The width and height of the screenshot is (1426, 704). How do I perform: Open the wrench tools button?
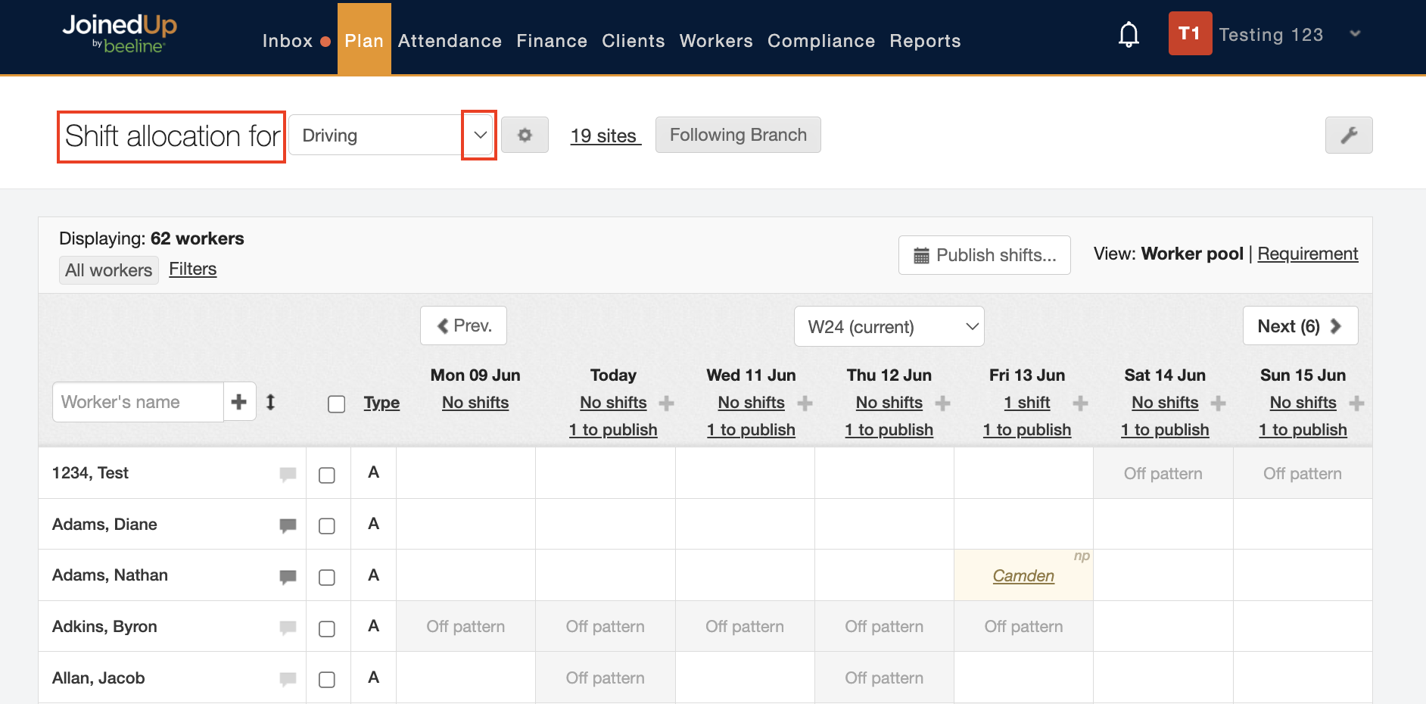(x=1348, y=136)
